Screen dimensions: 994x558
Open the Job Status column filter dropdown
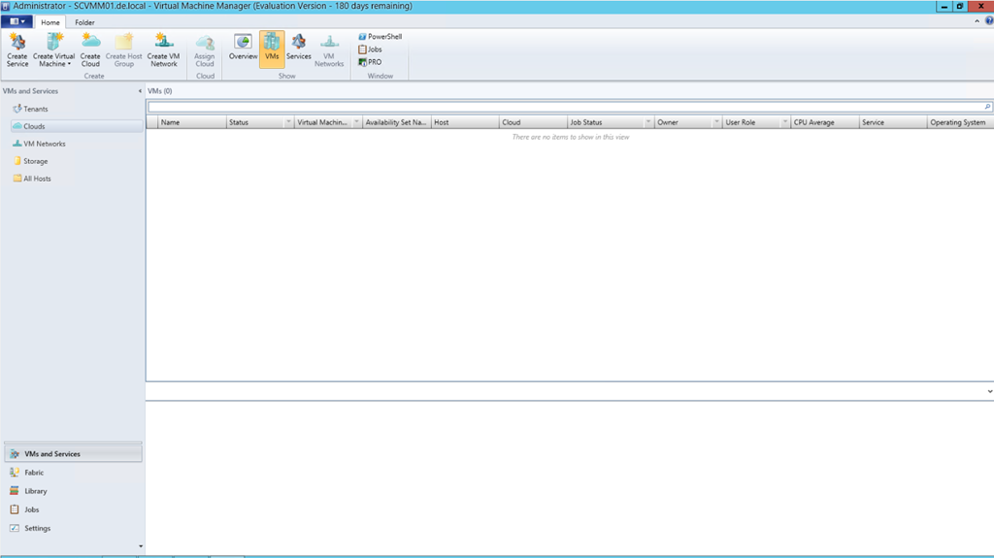(x=647, y=123)
